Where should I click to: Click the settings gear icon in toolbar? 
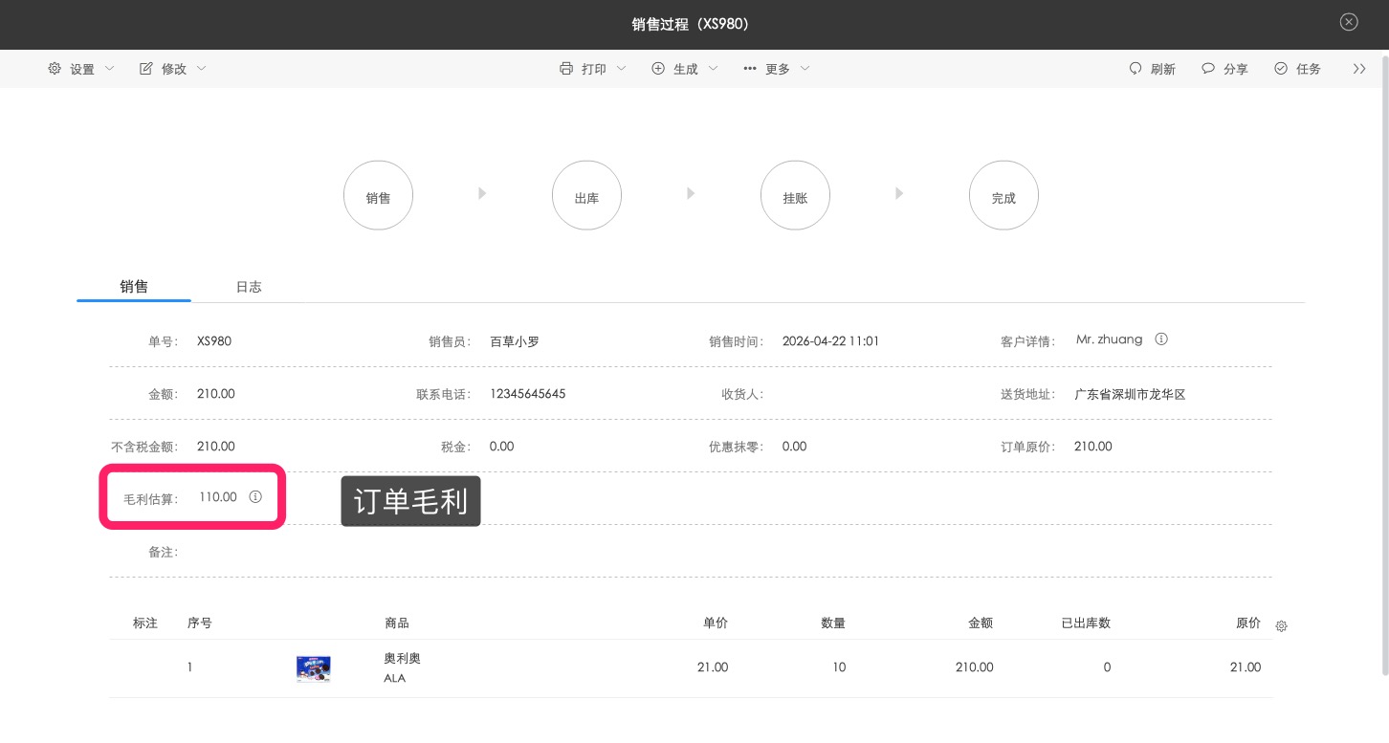[55, 69]
